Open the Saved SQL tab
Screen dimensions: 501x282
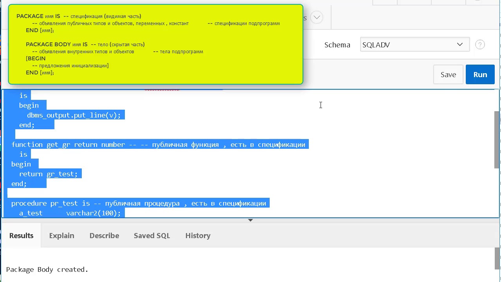[152, 235]
